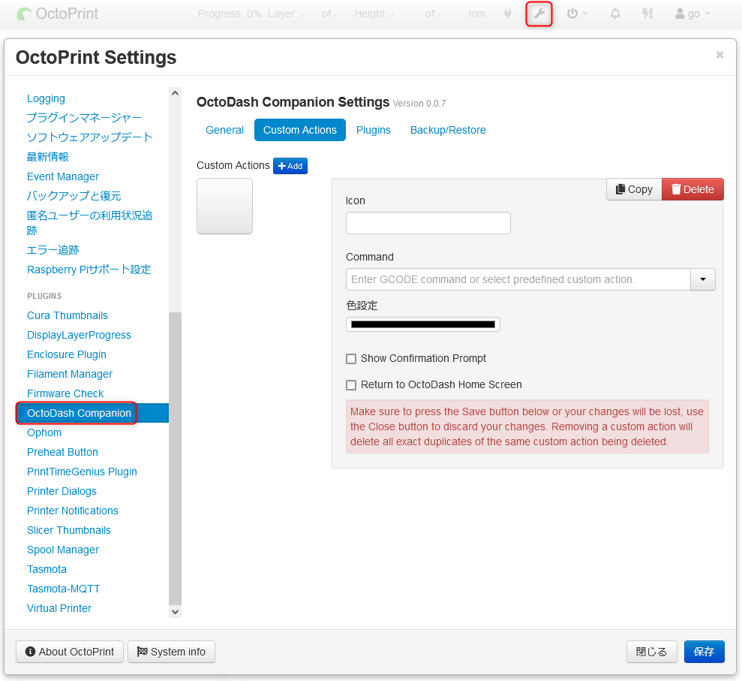Viewport: 742px width, 681px height.
Task: Open the power system menu icon
Action: click(577, 14)
